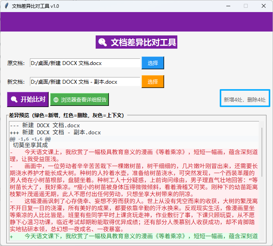273x246 pixels.
Task: Click the globe icon on the browser report button
Action: tap(56, 100)
